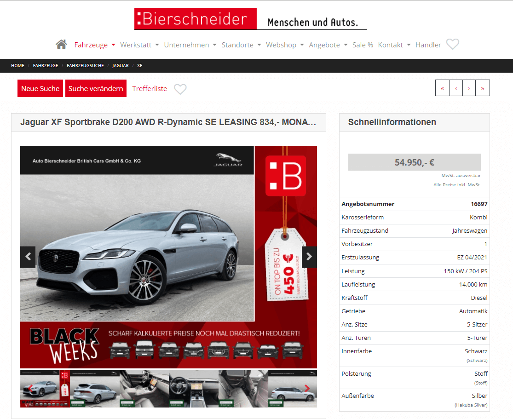513x419 pixels.
Task: Click the price 54.950,- €
Action: point(415,162)
